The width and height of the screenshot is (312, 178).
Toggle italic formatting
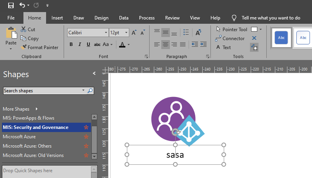pyautogui.click(x=80, y=44)
